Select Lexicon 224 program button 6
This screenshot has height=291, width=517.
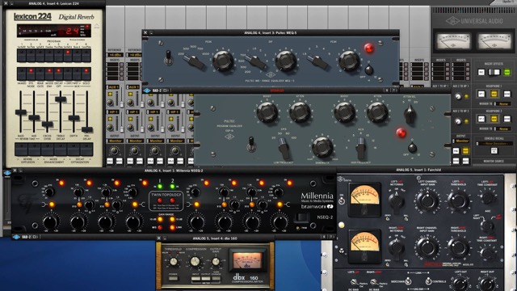tap(68, 56)
